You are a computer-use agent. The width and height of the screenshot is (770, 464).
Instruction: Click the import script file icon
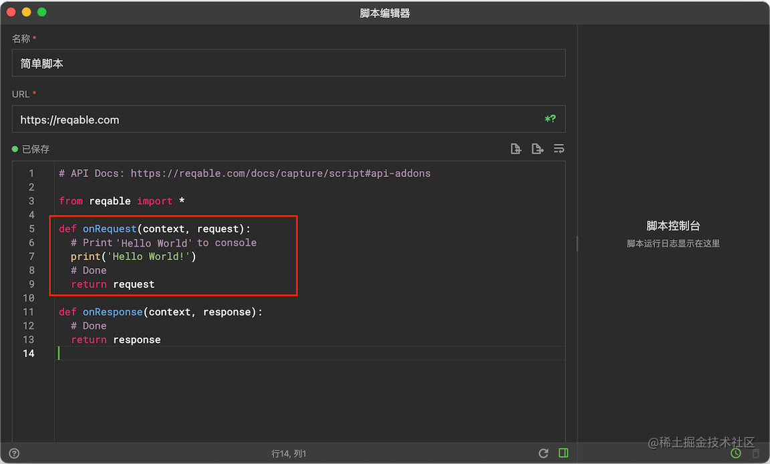click(515, 149)
